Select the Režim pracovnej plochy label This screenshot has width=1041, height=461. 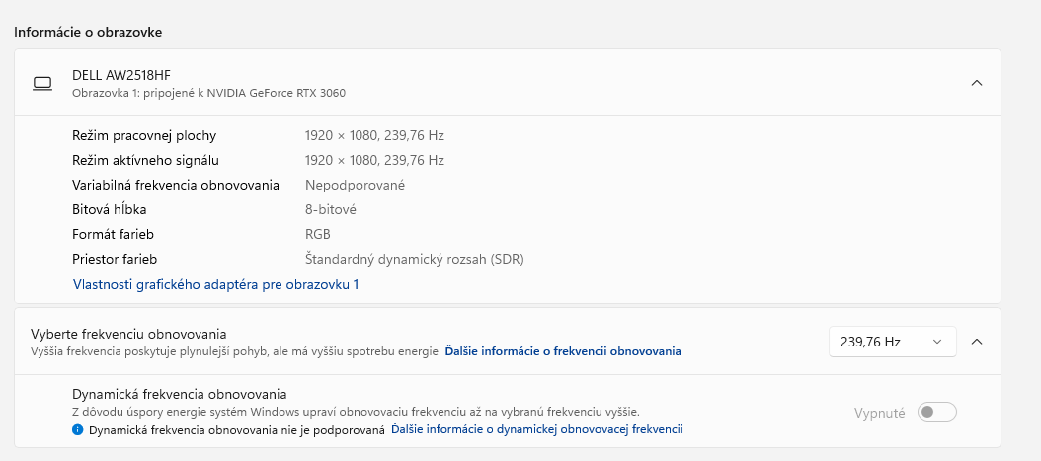click(144, 135)
